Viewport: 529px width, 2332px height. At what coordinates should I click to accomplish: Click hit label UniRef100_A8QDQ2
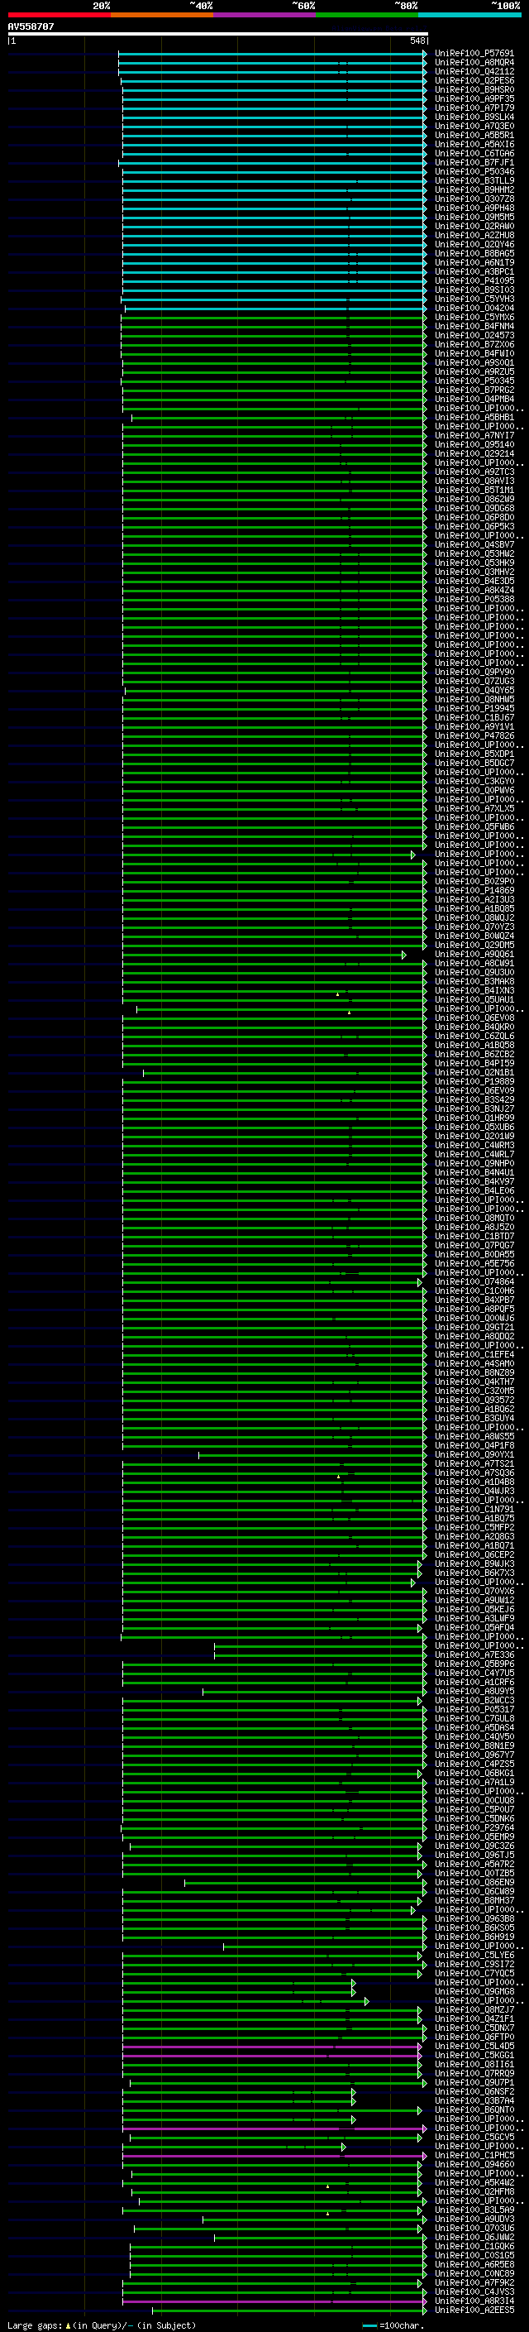pyautogui.click(x=474, y=1336)
